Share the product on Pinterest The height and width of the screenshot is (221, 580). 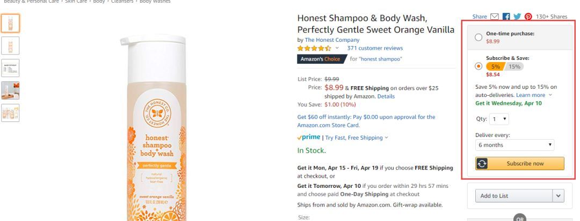tap(528, 17)
